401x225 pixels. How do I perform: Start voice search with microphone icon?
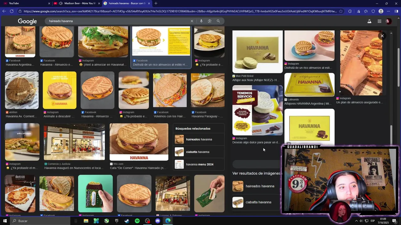pos(201,21)
